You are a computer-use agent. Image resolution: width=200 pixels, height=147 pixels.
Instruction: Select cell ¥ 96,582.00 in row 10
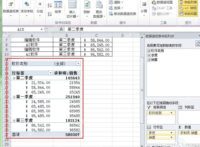pyautogui.click(x=96, y=54)
